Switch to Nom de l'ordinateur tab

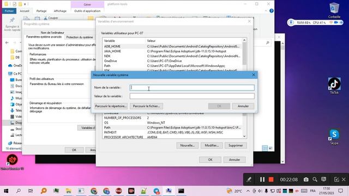pos(52,33)
